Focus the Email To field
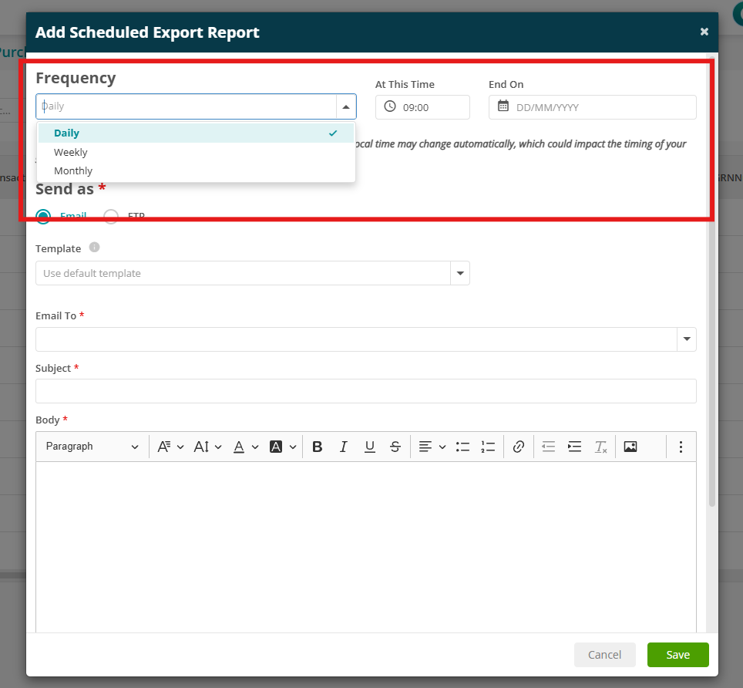 pos(356,339)
